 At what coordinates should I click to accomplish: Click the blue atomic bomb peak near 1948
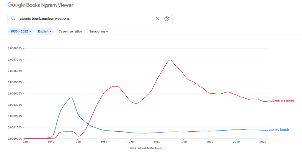click(x=71, y=98)
